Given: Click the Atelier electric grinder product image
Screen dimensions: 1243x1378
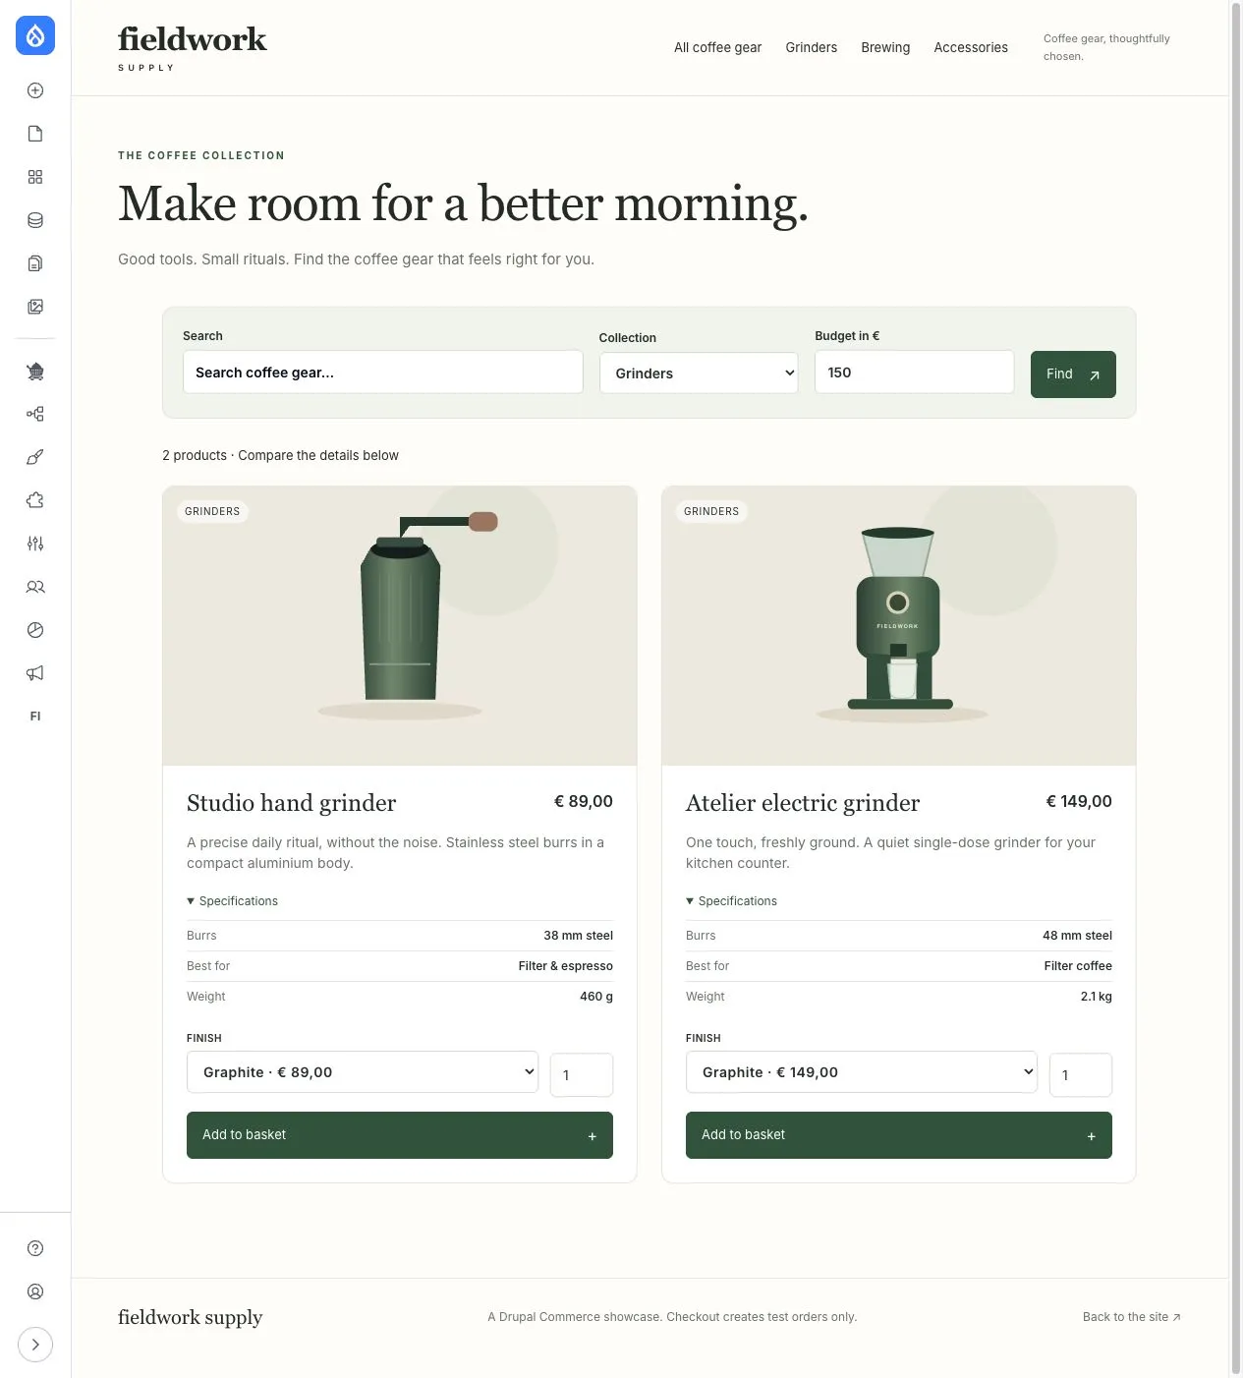Looking at the screenshot, I should pyautogui.click(x=899, y=626).
